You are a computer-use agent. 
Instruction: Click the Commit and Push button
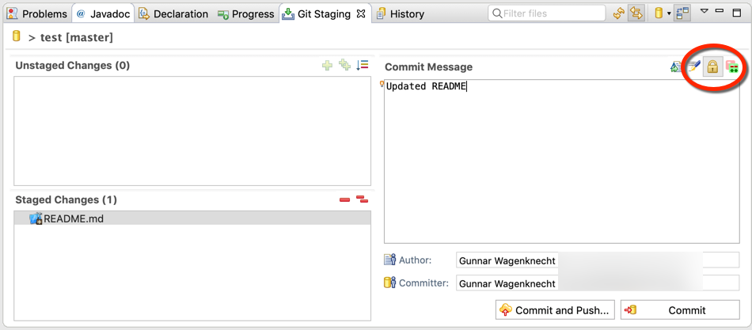(556, 310)
